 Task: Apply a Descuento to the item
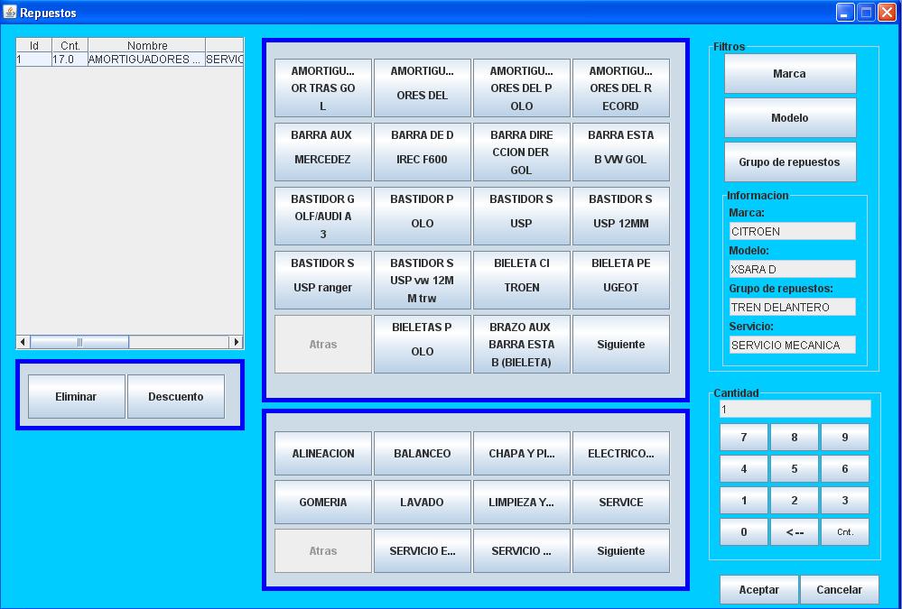point(175,397)
